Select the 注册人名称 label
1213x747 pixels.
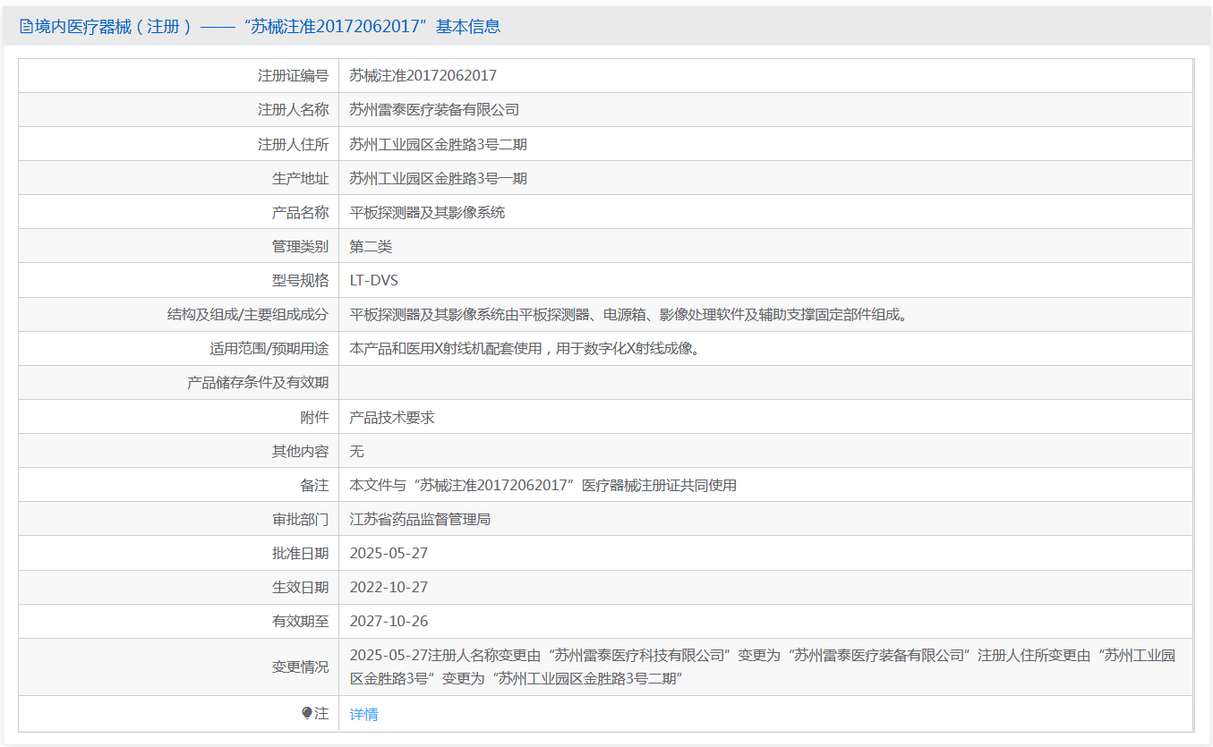click(294, 110)
